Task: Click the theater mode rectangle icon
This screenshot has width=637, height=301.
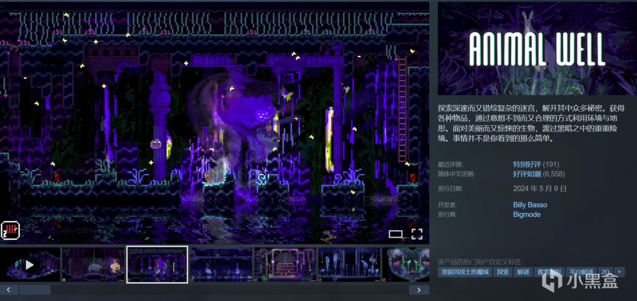Action: 396,234
